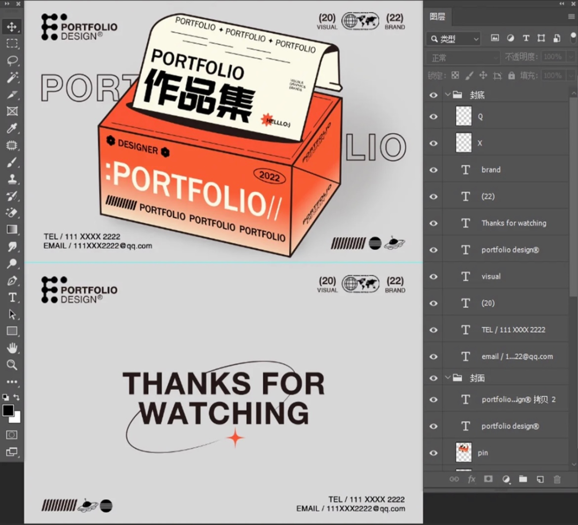Select the TEL / 111 XXXX 2222 layer

pyautogui.click(x=513, y=330)
